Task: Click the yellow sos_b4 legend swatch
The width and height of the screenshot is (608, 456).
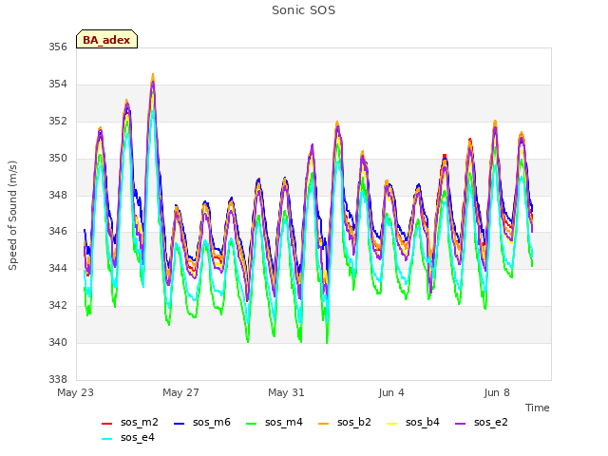Action: pos(392,424)
